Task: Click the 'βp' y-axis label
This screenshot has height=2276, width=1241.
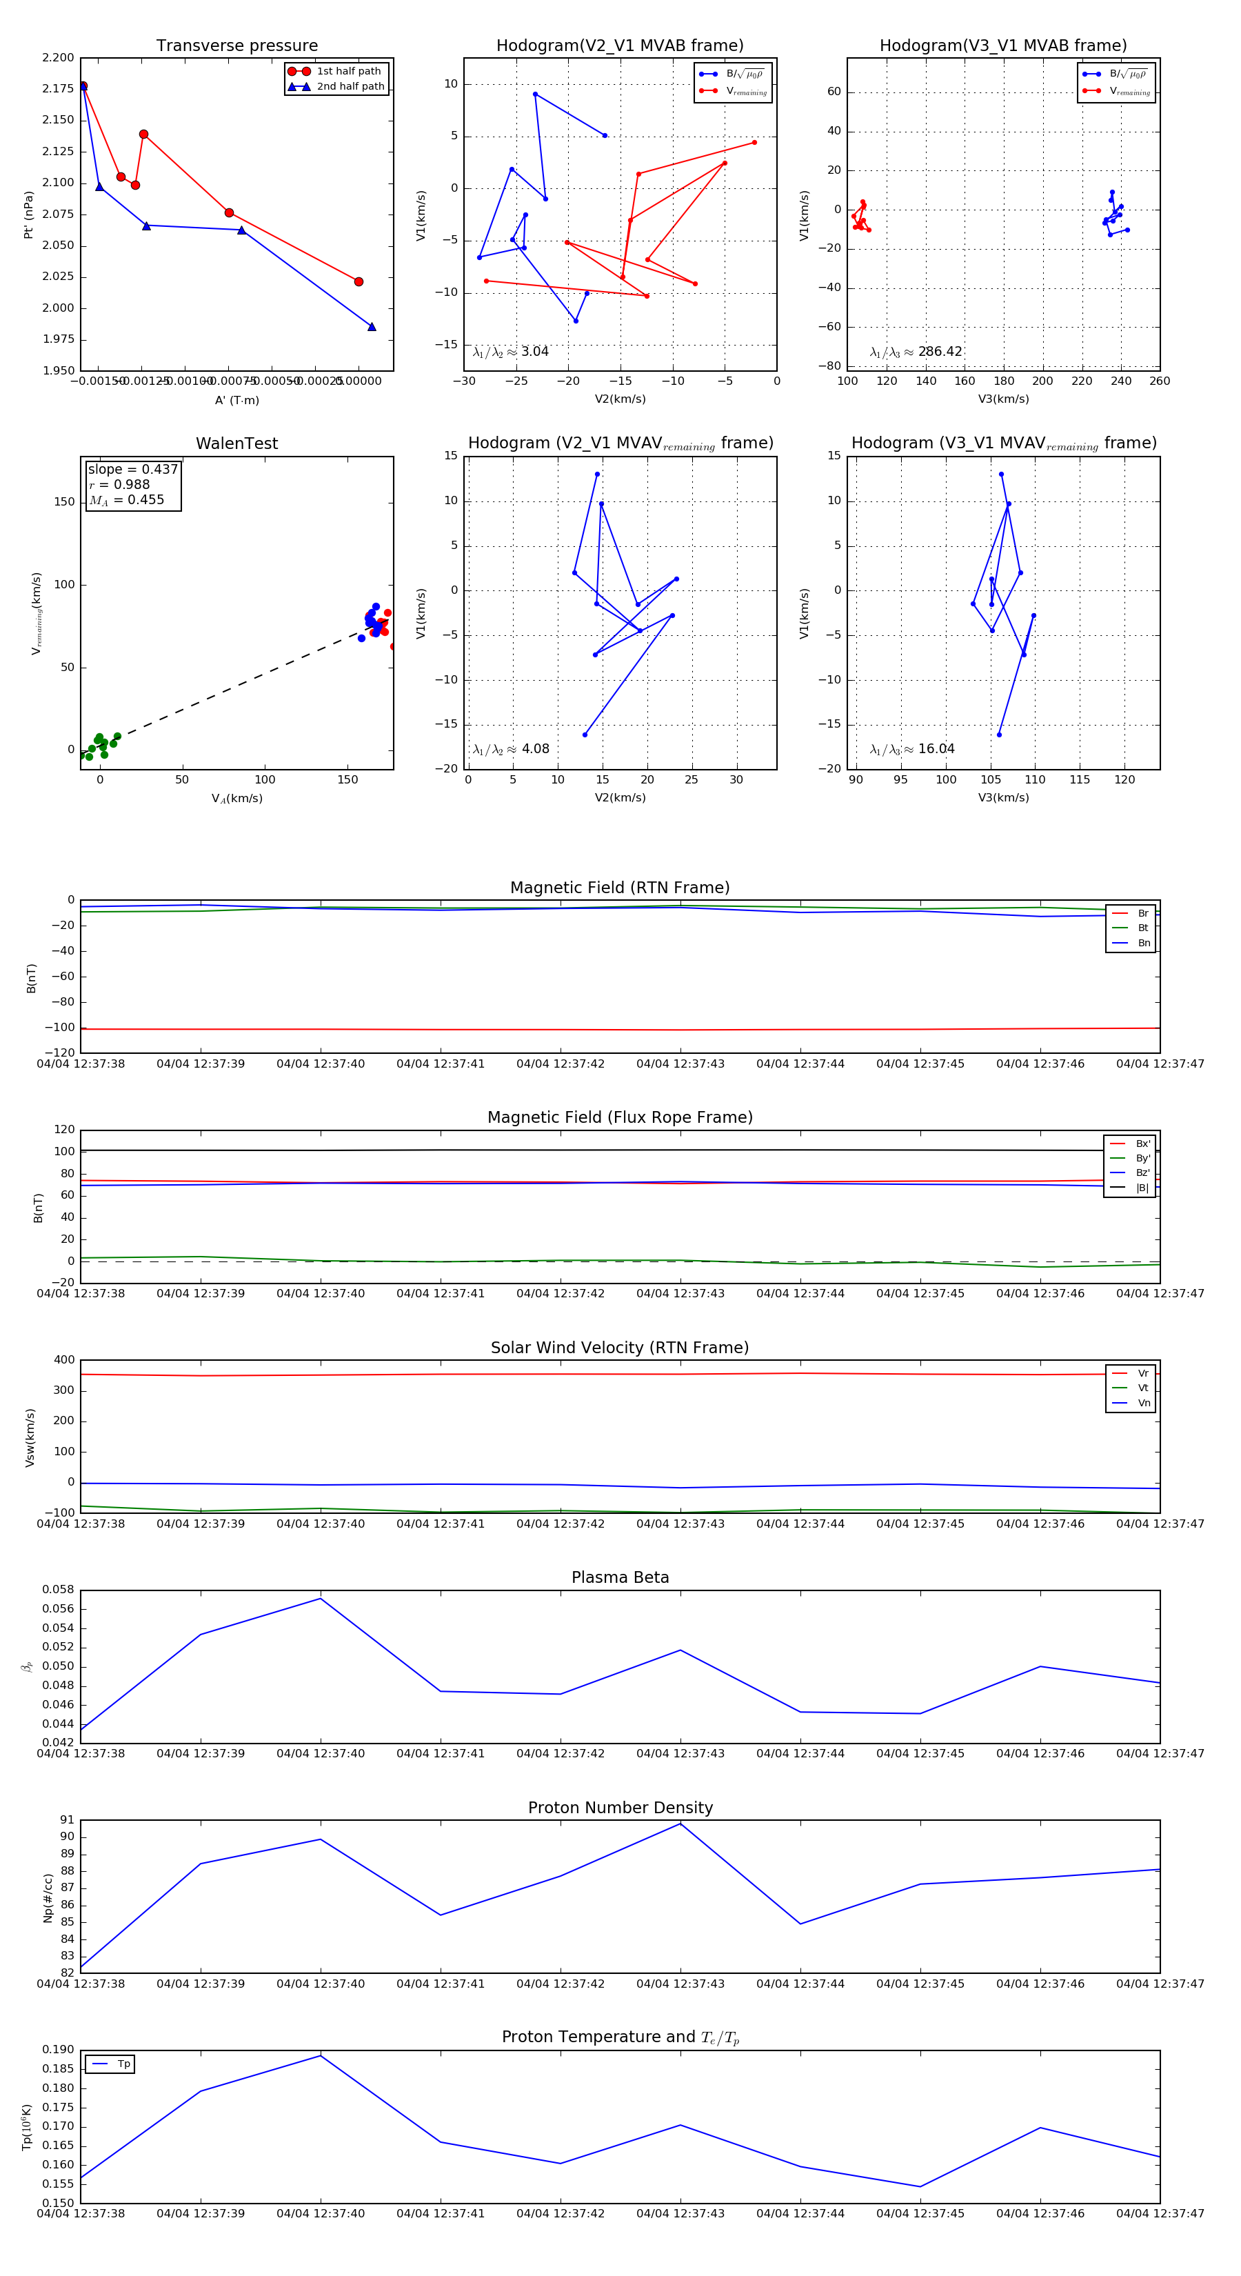Action: pos(26,1666)
